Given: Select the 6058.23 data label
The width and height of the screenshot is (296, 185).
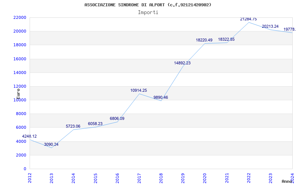Looking at the screenshot, I should 95,124.
